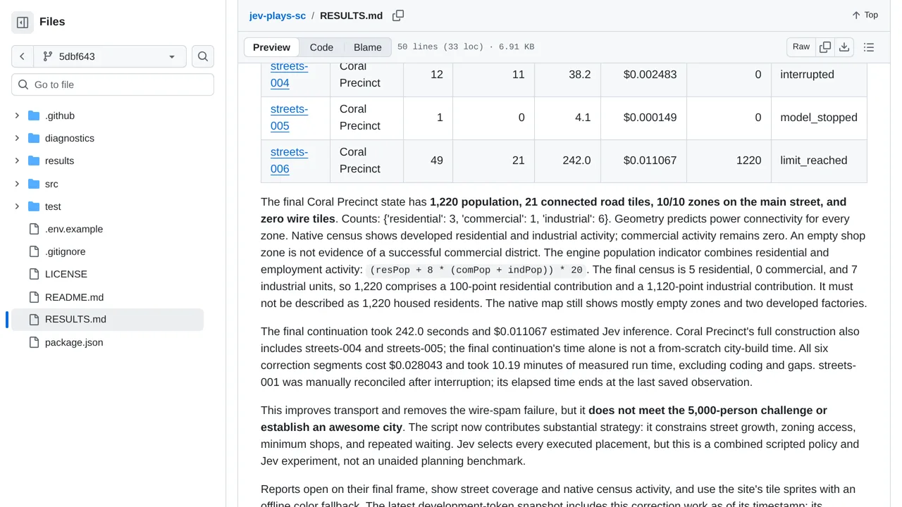Image resolution: width=902 pixels, height=507 pixels.
Task: Click the limit_reached status cell
Action: pos(819,161)
